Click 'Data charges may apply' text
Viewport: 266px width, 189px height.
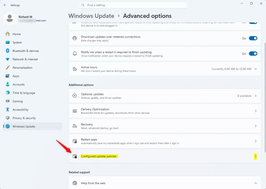tap(95, 41)
